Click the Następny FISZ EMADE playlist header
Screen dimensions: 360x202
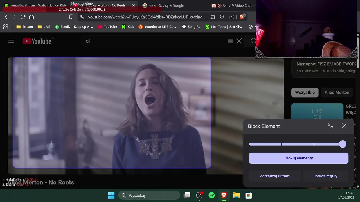(326, 64)
